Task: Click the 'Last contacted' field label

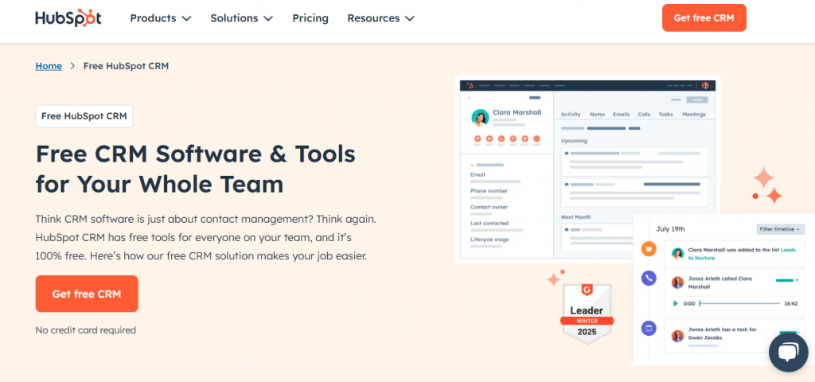Action: pos(489,223)
